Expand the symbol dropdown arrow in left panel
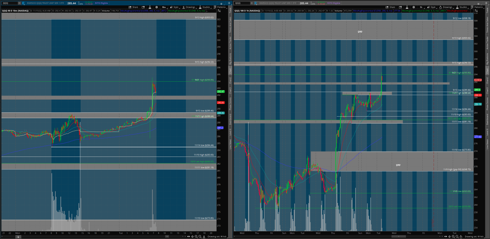This screenshot has height=239, width=490. click(x=19, y=2)
